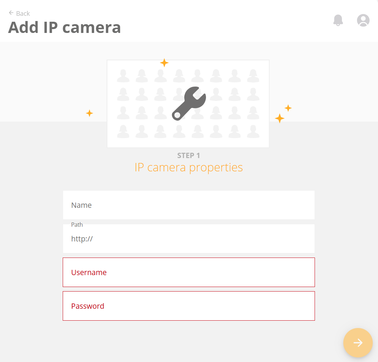Image resolution: width=378 pixels, height=362 pixels.
Task: Click the wrench icon in the illustration
Action: 189,103
